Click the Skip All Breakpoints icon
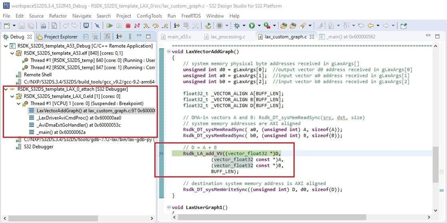Screen dimensions: 447x223 (97, 26)
